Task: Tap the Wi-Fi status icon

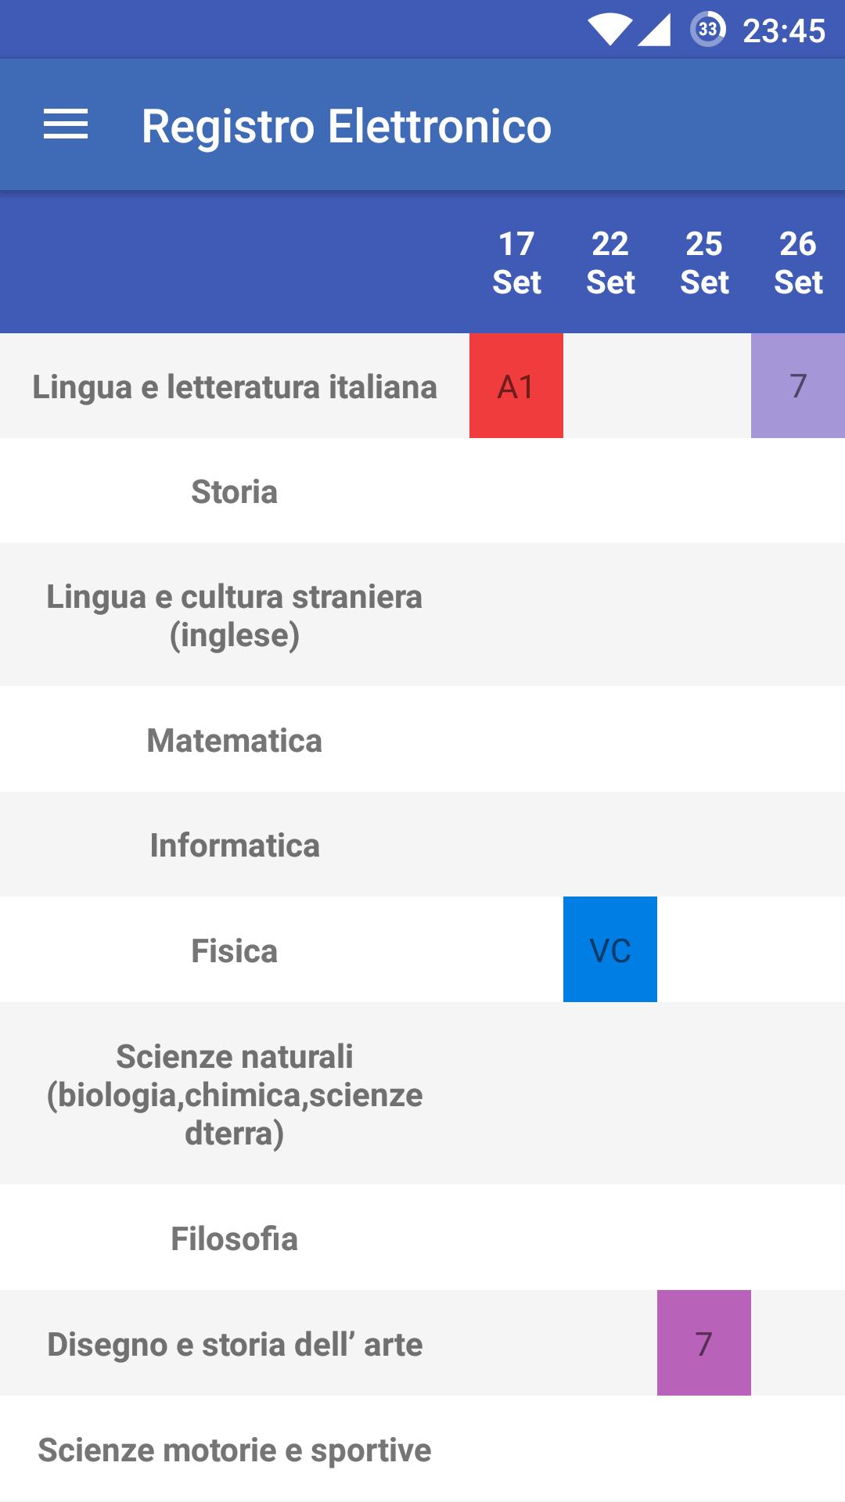Action: coord(610,30)
